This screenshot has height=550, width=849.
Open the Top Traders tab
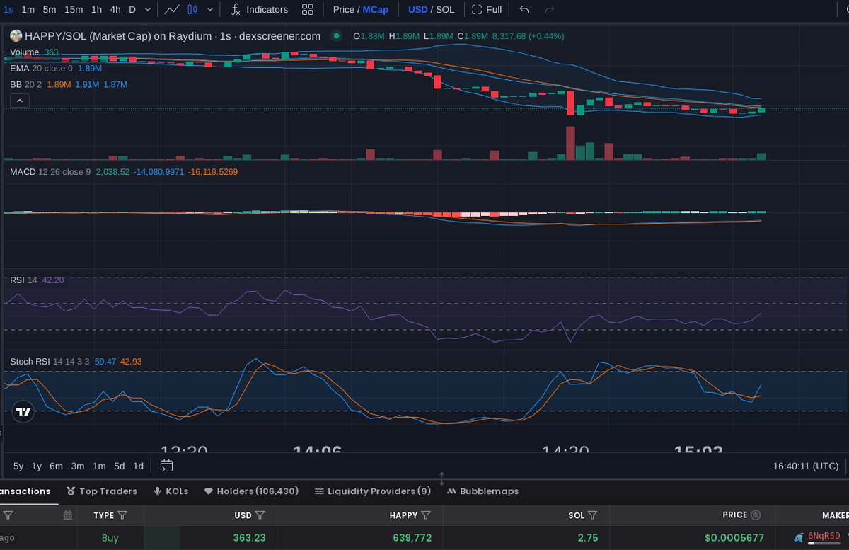(103, 491)
